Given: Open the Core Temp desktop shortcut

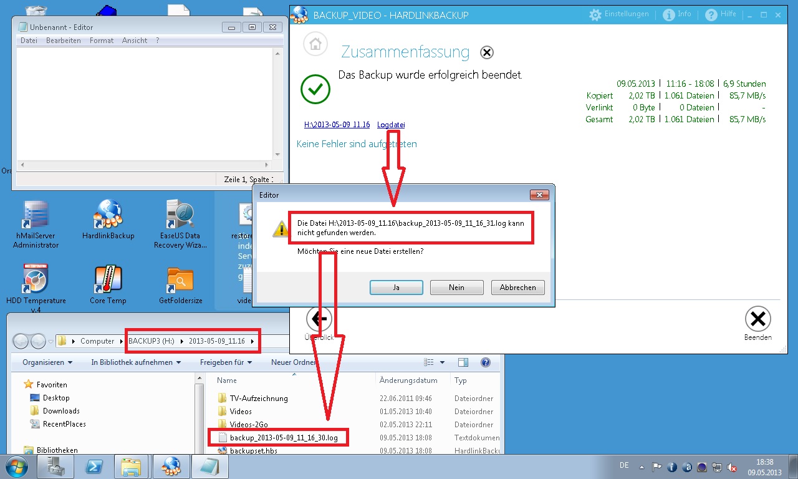Looking at the screenshot, I should pos(108,284).
